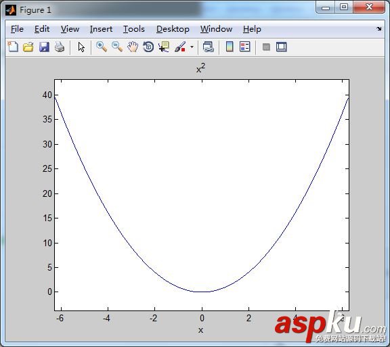The height and width of the screenshot is (347, 390).
Task: Click the y-axis tick label 25
Action: click(47, 169)
